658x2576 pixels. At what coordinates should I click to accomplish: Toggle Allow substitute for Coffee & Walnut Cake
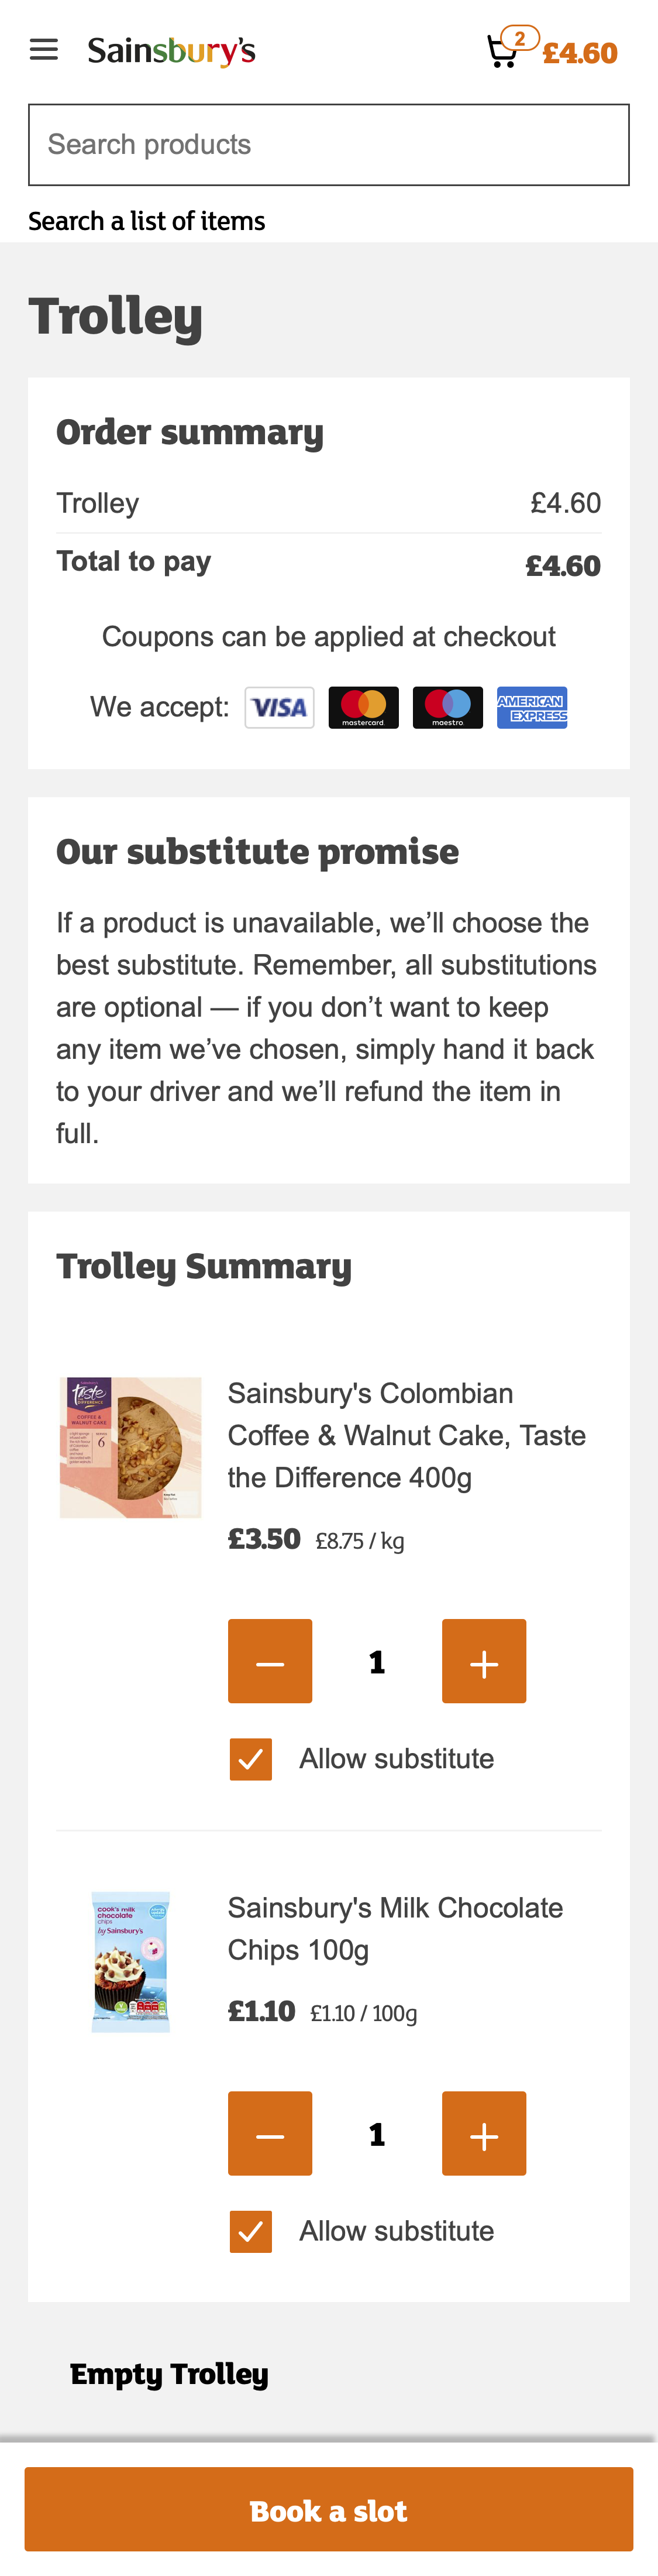[x=251, y=1759]
